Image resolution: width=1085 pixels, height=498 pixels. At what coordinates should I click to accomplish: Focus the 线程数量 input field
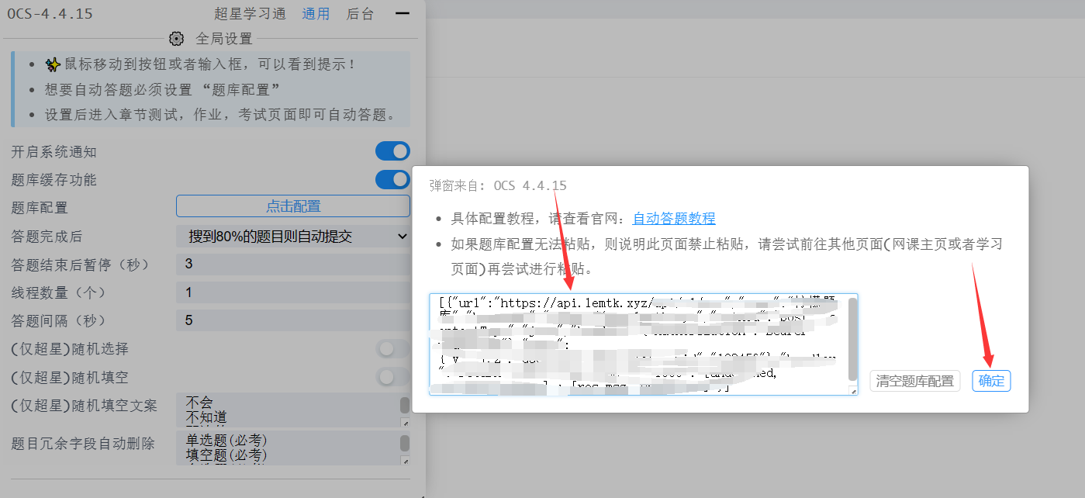point(292,292)
